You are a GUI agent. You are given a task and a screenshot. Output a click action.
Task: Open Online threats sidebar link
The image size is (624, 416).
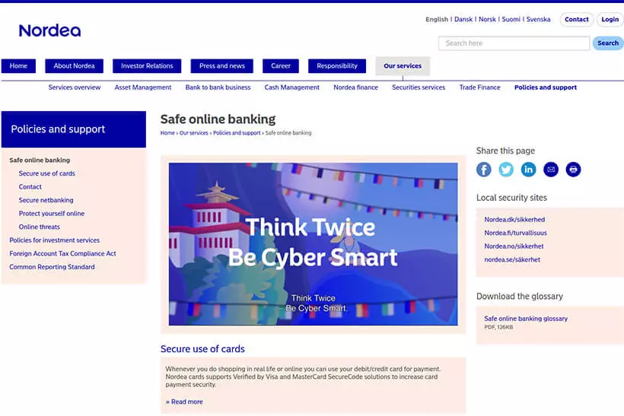39,227
